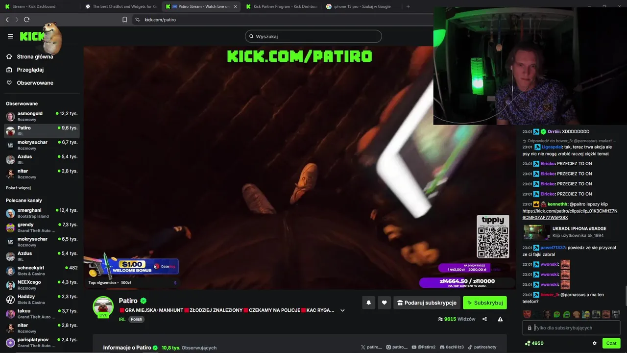Open site info icon beside kick.com/patiro

[x=137, y=20]
